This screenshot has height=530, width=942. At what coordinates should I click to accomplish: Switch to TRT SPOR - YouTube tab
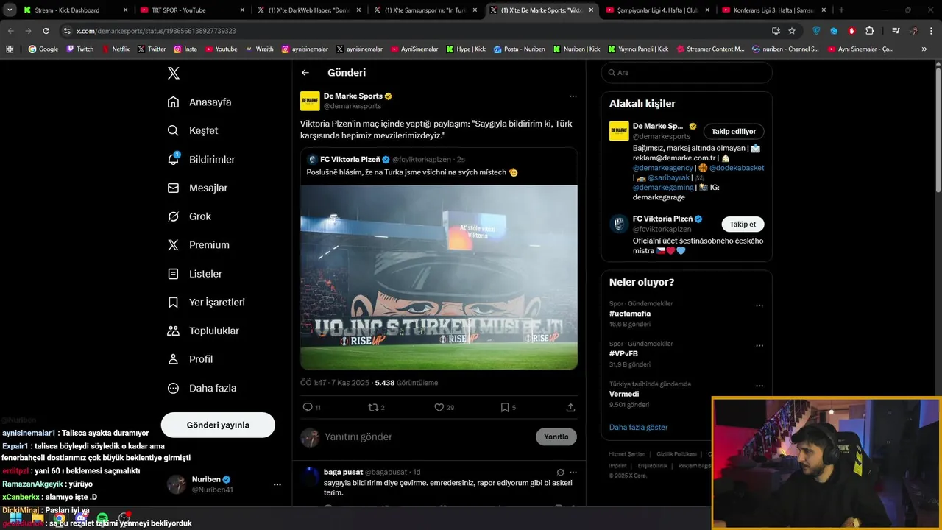pos(191,10)
